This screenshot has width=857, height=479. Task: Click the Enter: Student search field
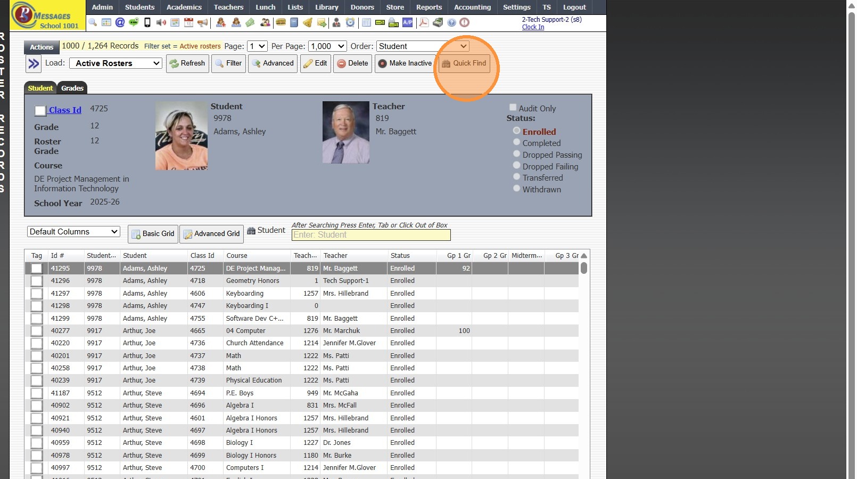(x=371, y=235)
